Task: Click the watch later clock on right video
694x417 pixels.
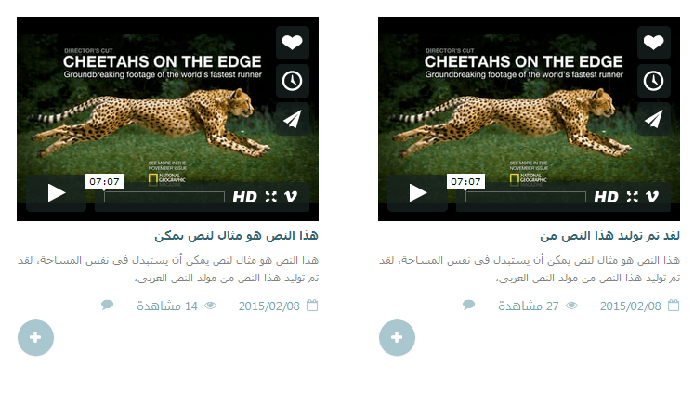Action: pyautogui.click(x=653, y=81)
